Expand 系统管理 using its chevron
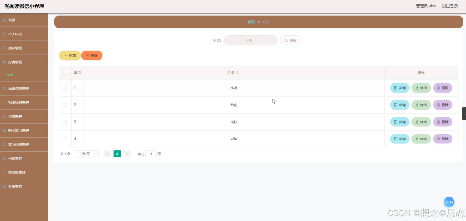Image resolution: width=466 pixels, height=221 pixels. (42, 186)
